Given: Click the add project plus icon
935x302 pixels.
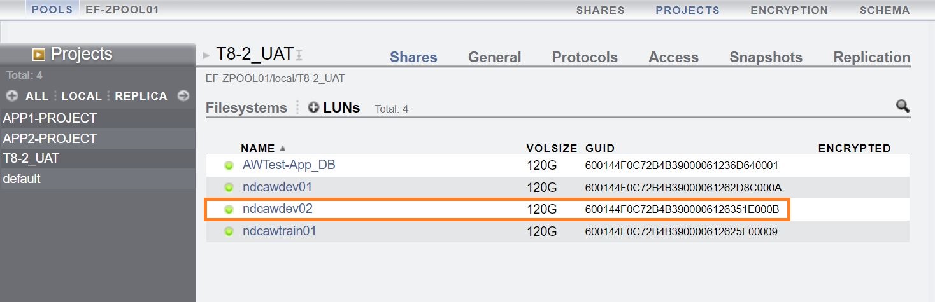Looking at the screenshot, I should (11, 96).
